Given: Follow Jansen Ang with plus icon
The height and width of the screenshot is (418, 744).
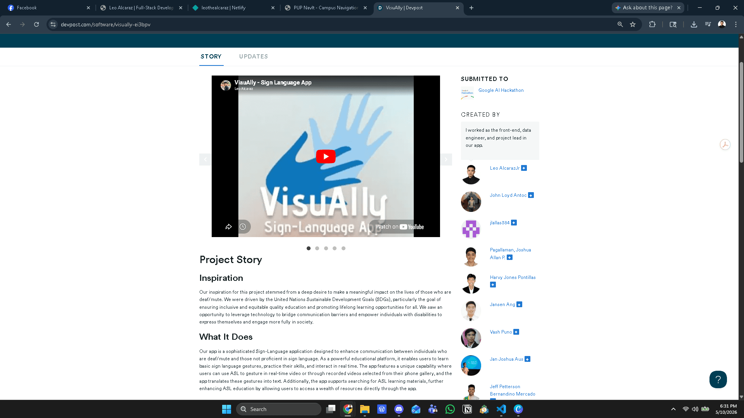Looking at the screenshot, I should point(520,304).
